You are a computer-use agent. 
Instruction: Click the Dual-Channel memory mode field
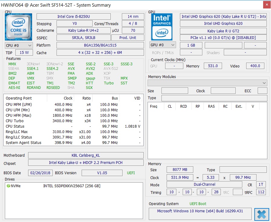[204, 184]
